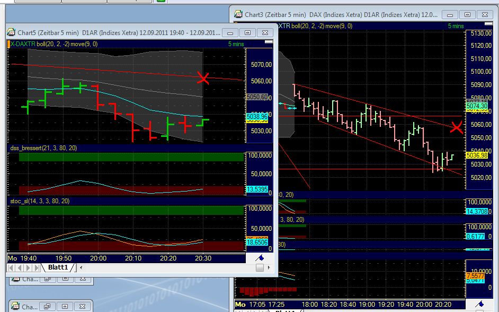The image size is (499, 312).
Task: Click the Chart5 title bar text
Action: point(119,32)
